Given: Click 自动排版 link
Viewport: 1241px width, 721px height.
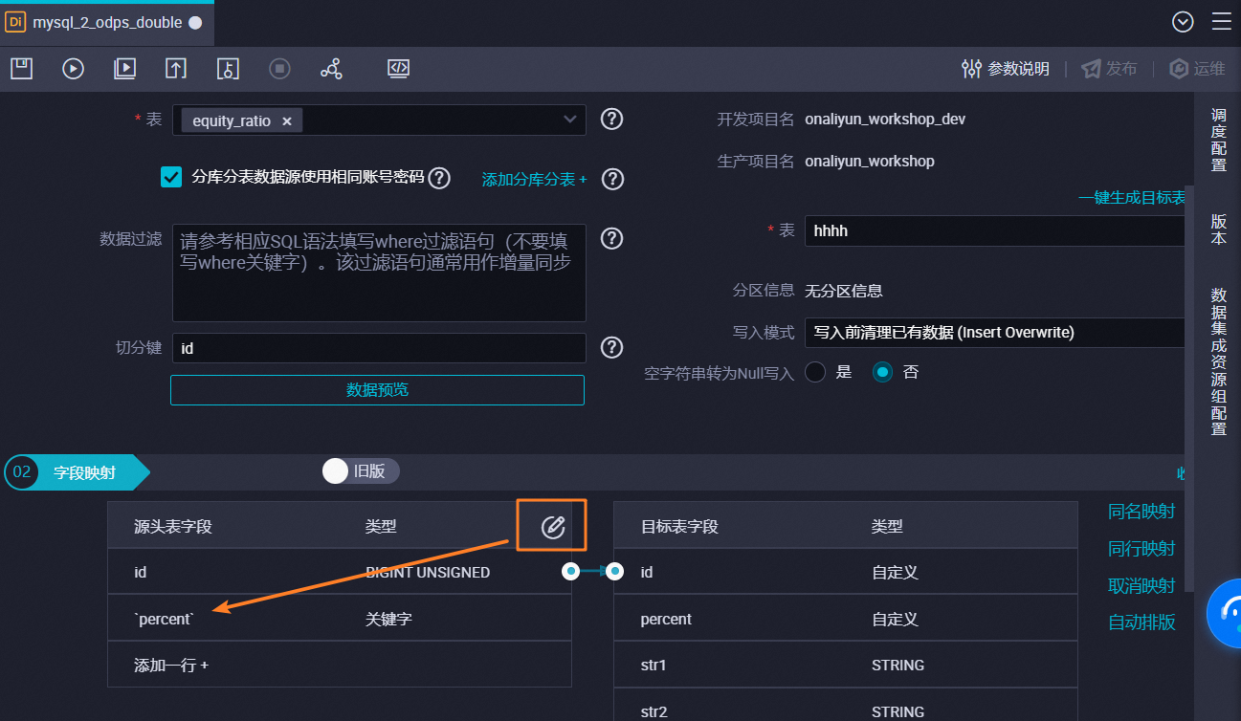Looking at the screenshot, I should point(1141,623).
